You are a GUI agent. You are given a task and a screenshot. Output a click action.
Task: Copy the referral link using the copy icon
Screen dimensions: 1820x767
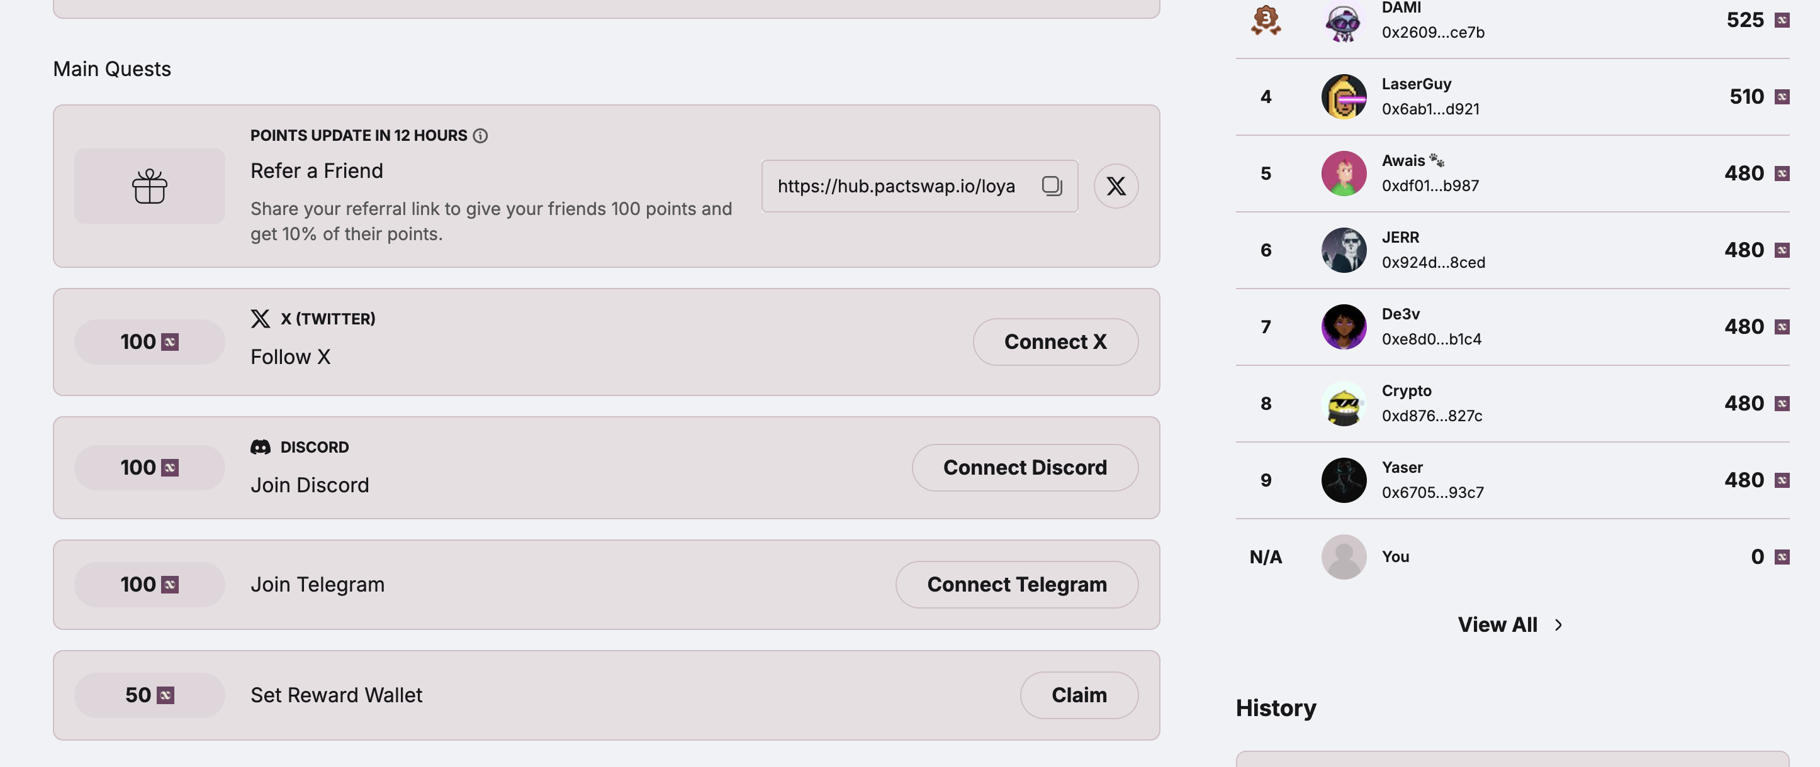[x=1052, y=185]
